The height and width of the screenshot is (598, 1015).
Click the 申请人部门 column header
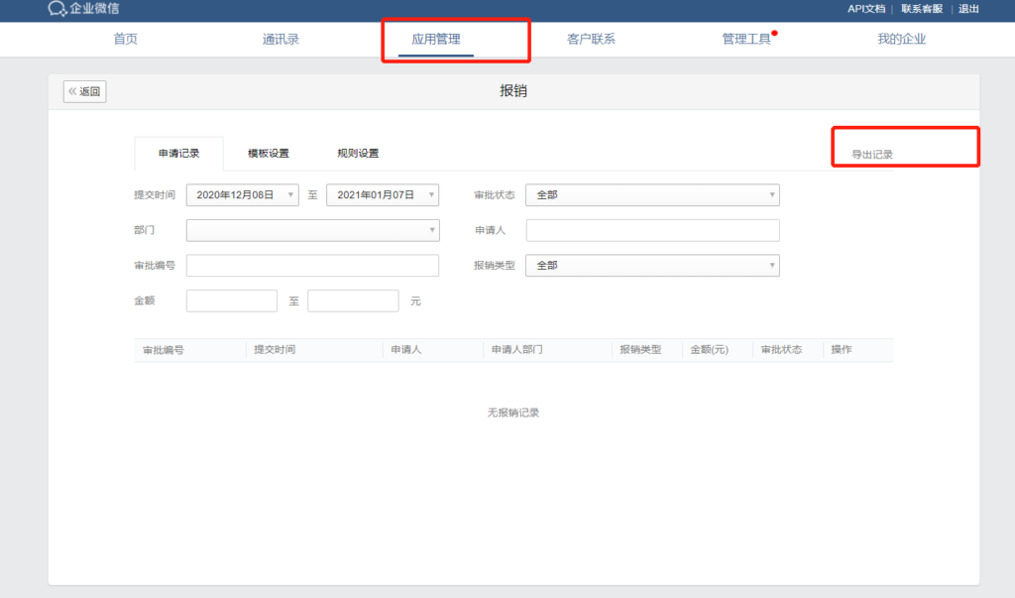516,350
